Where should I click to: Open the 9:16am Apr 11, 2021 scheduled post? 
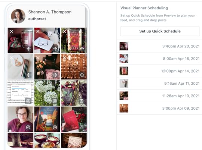pos(159,84)
